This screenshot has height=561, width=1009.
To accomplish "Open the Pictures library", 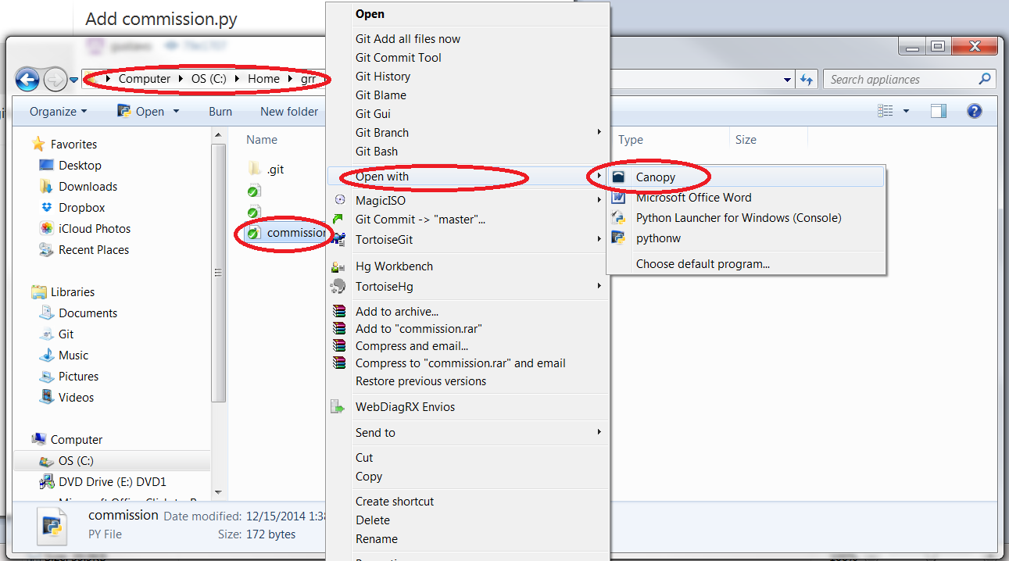I will pyautogui.click(x=78, y=377).
